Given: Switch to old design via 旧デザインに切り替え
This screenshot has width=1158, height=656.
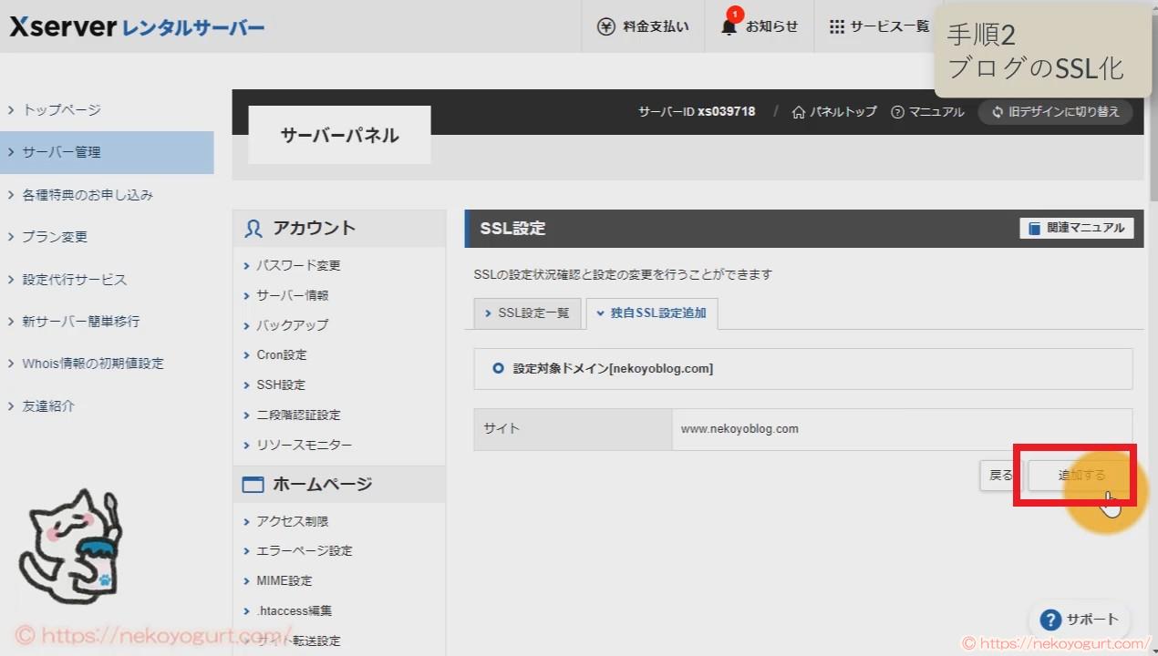Looking at the screenshot, I should click(1055, 111).
